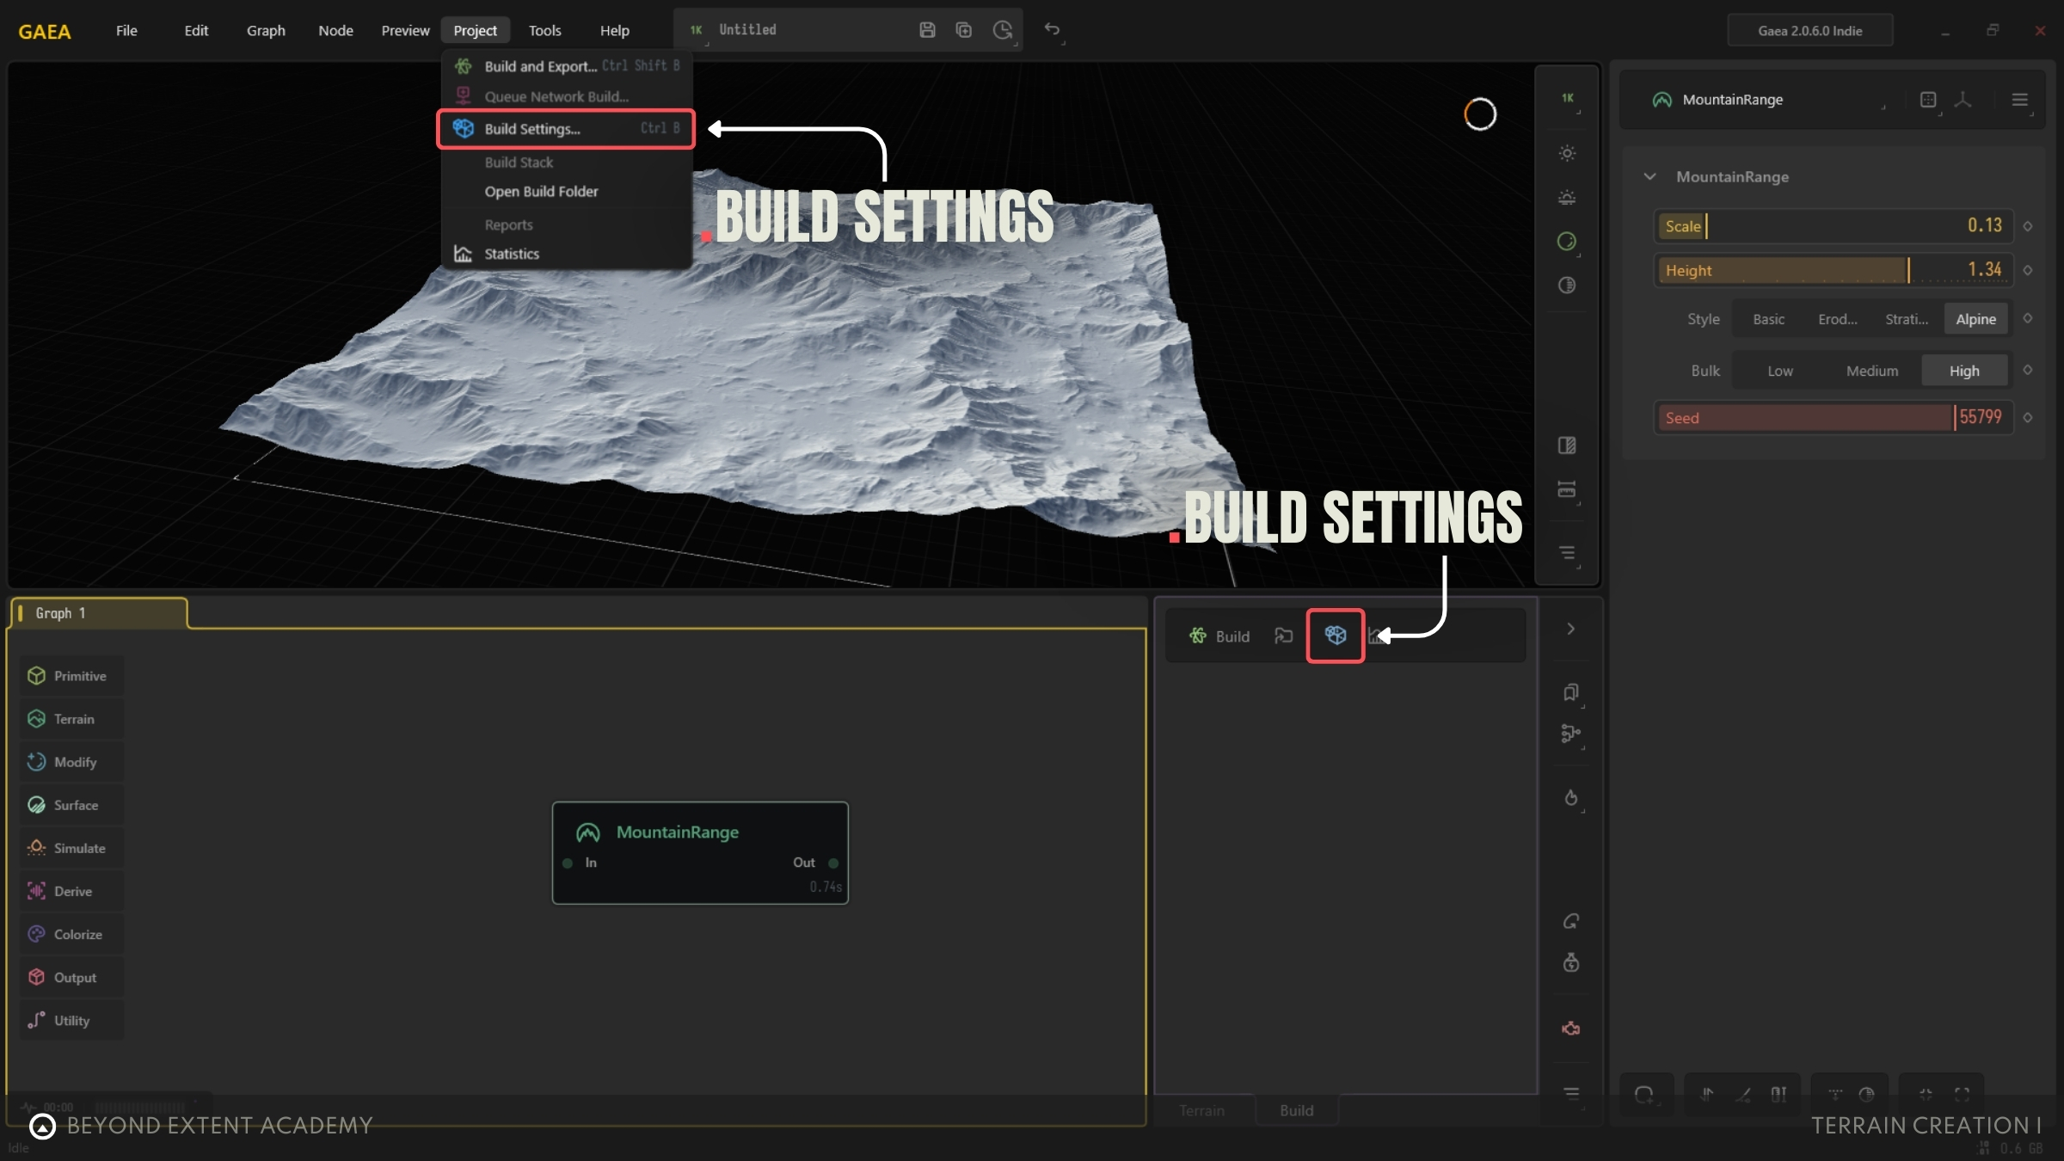Click Open Build Folder menu entry
This screenshot has height=1161, width=2064.
pyautogui.click(x=541, y=192)
